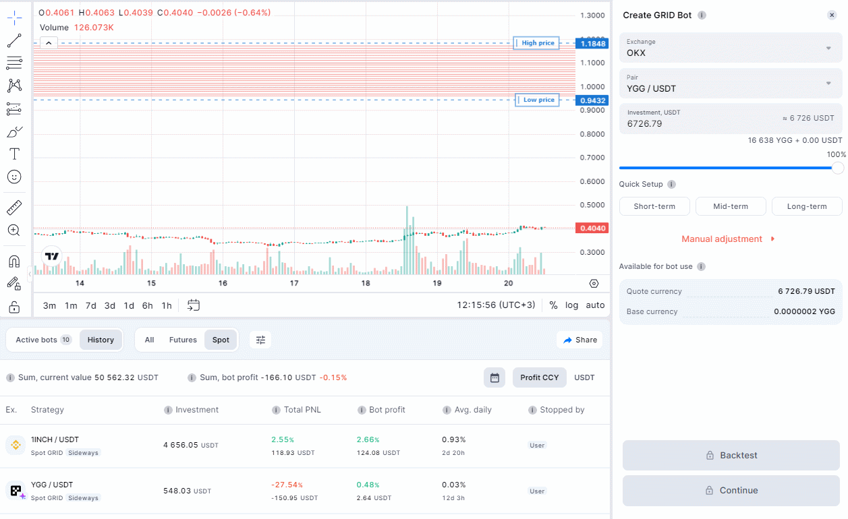Open the 1INCH / USDT bot row

(x=304, y=446)
